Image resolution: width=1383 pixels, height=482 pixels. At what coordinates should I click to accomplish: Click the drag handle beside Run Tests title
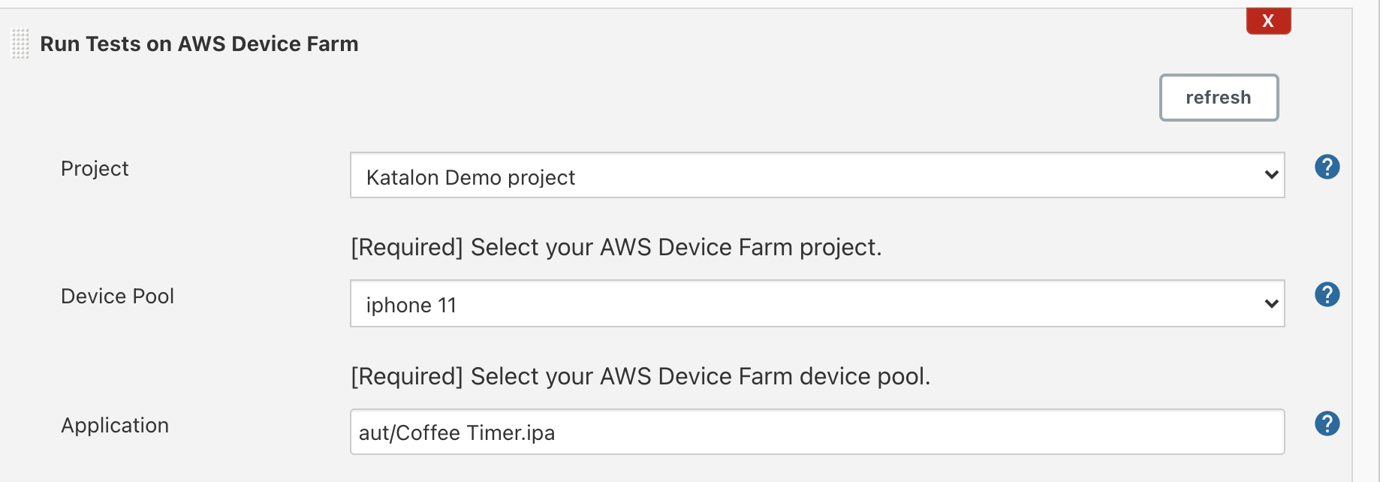[x=20, y=44]
